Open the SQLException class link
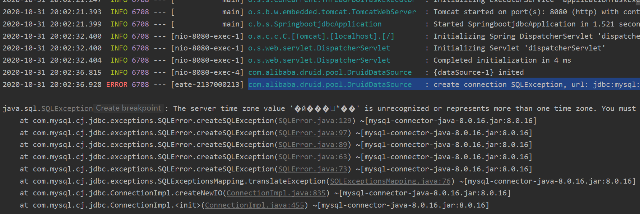This screenshot has height=214, width=640. [x=67, y=108]
